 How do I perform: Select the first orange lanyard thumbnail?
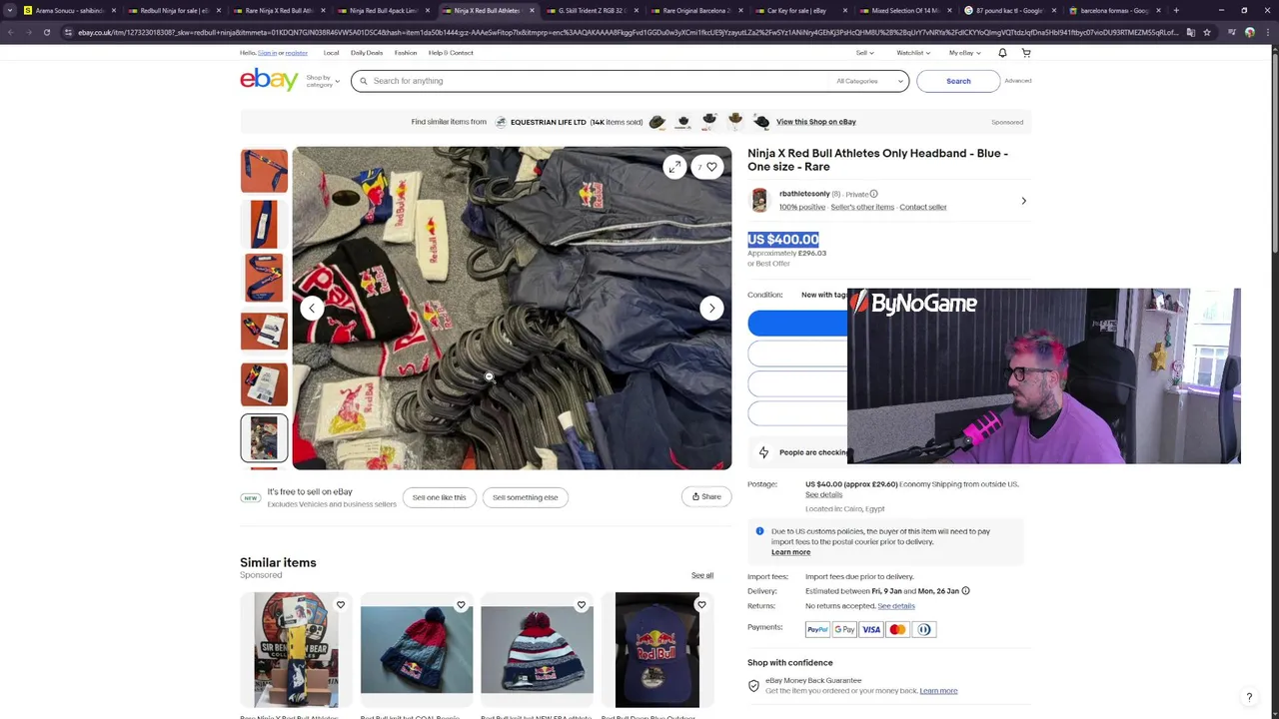(x=264, y=171)
